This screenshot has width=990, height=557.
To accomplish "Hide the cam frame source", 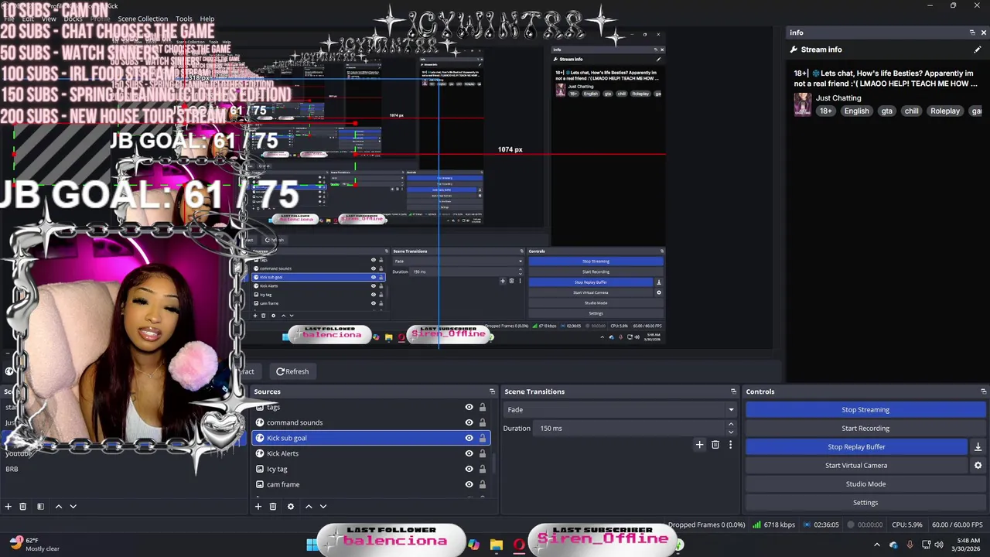I will 469,484.
